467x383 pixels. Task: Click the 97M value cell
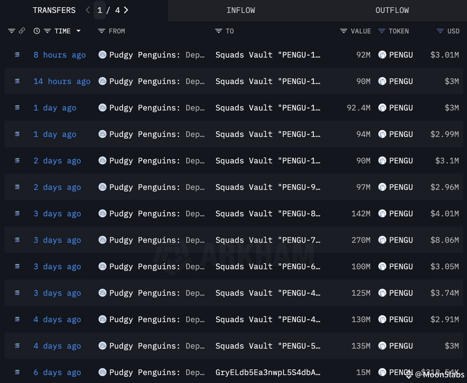pyautogui.click(x=363, y=187)
